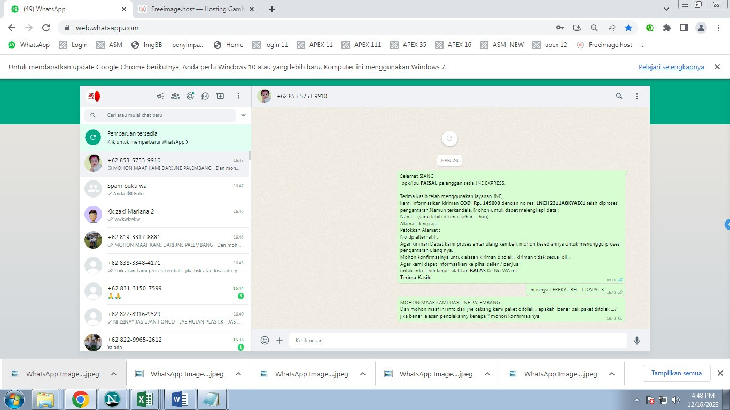This screenshot has height=410, width=730.
Task: Open the 'ImgBB — penyimpa...' bookmark
Action: (x=168, y=45)
